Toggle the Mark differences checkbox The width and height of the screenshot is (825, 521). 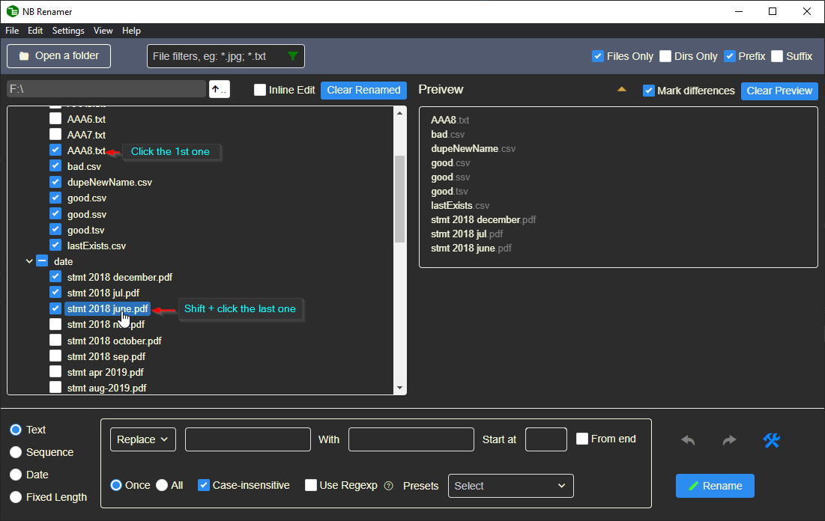pyautogui.click(x=649, y=91)
